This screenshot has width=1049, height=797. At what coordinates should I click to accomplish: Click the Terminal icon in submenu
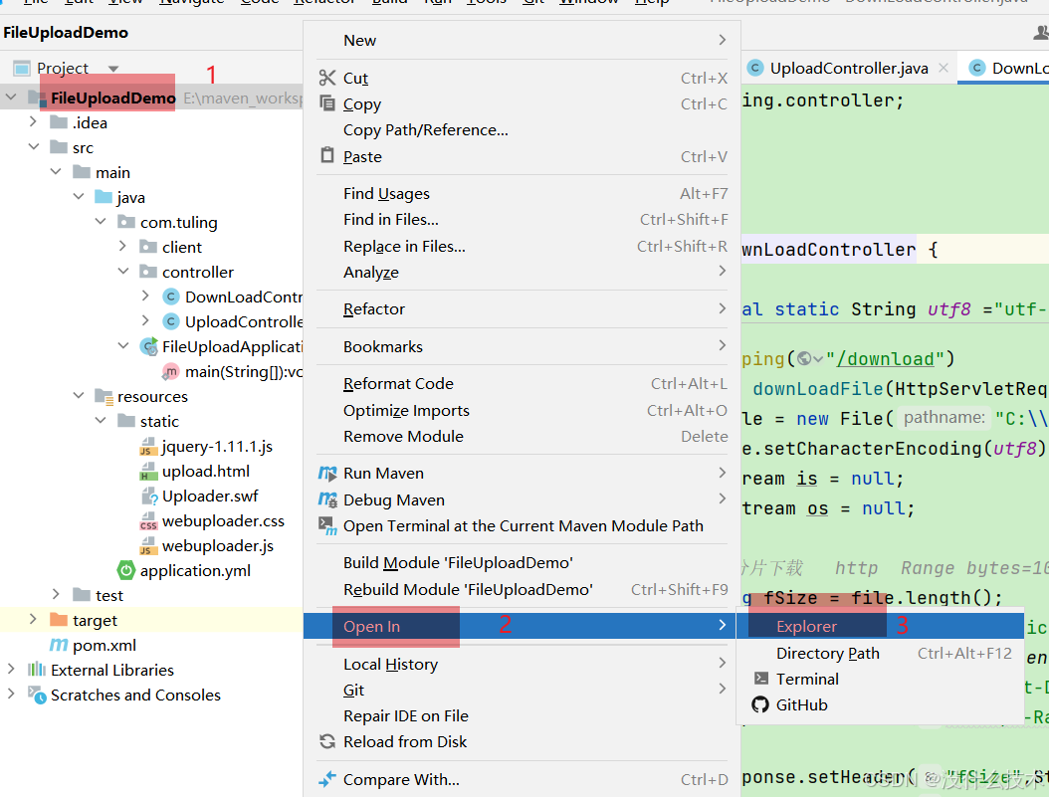tap(761, 679)
